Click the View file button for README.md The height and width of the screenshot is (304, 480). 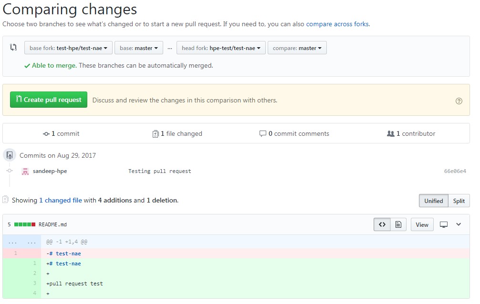pos(422,224)
